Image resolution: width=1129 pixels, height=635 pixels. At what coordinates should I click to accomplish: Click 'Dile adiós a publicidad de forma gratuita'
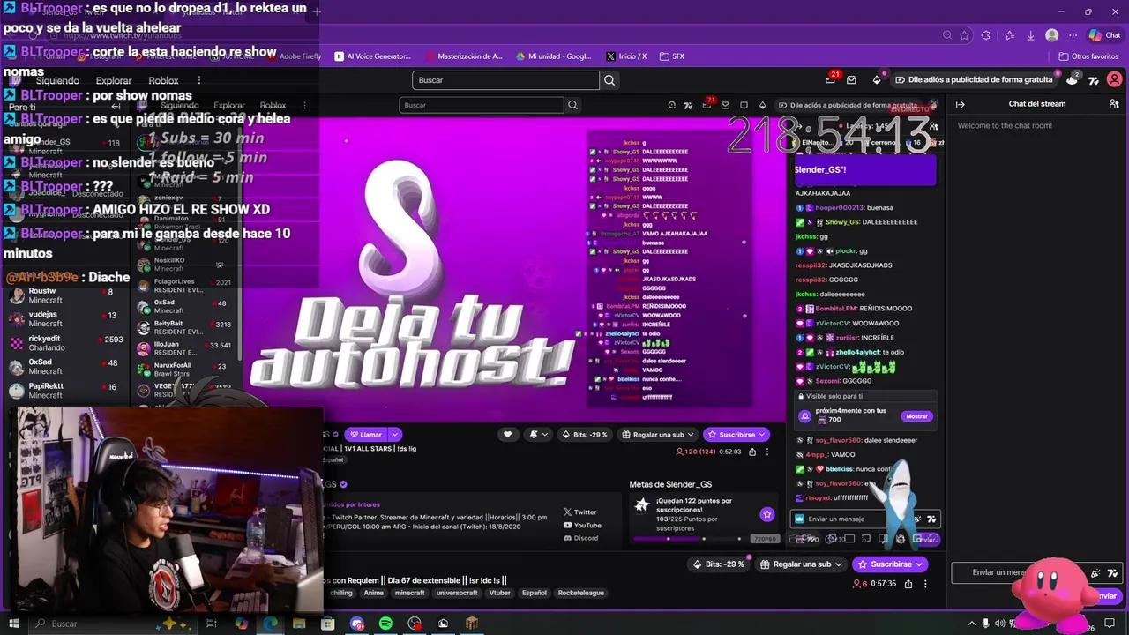(975, 79)
